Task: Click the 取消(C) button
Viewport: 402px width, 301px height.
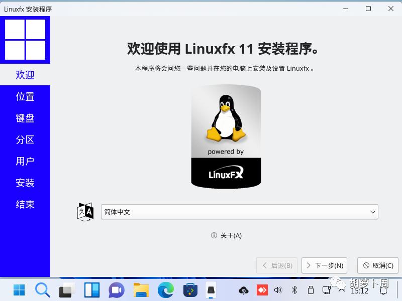Action: (x=377, y=265)
